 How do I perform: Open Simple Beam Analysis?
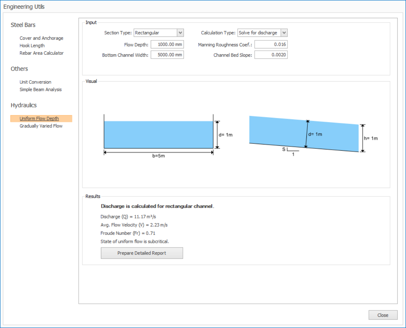coord(41,89)
